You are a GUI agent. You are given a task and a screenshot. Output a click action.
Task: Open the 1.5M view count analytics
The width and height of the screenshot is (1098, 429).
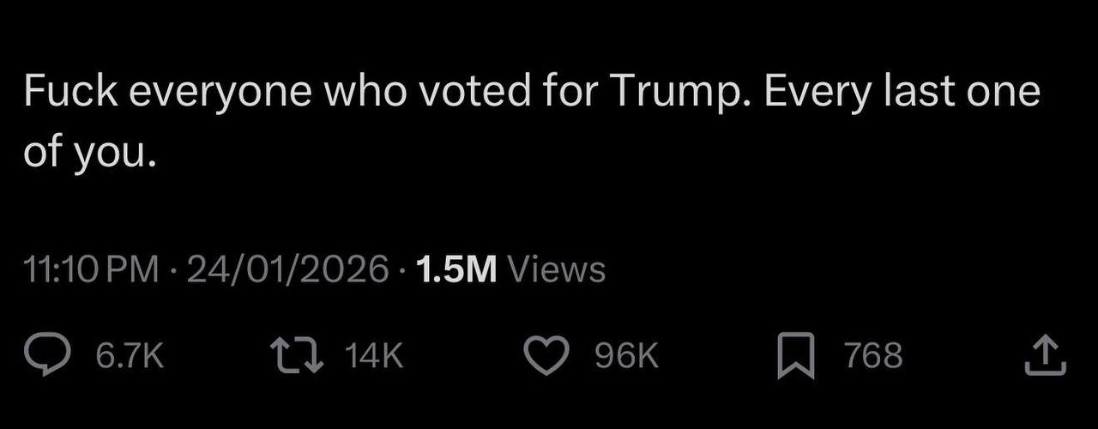point(510,270)
